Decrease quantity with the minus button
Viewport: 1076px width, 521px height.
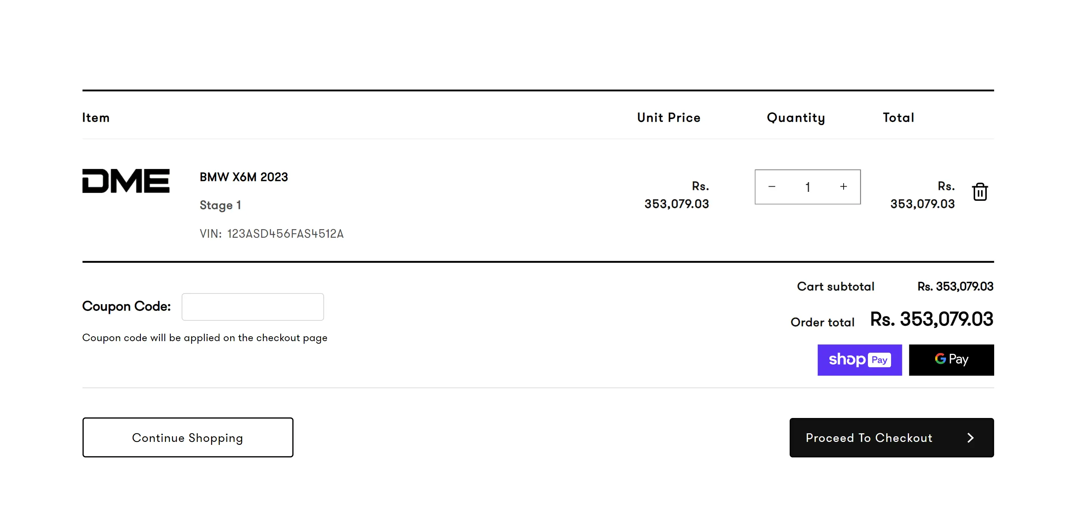point(772,187)
